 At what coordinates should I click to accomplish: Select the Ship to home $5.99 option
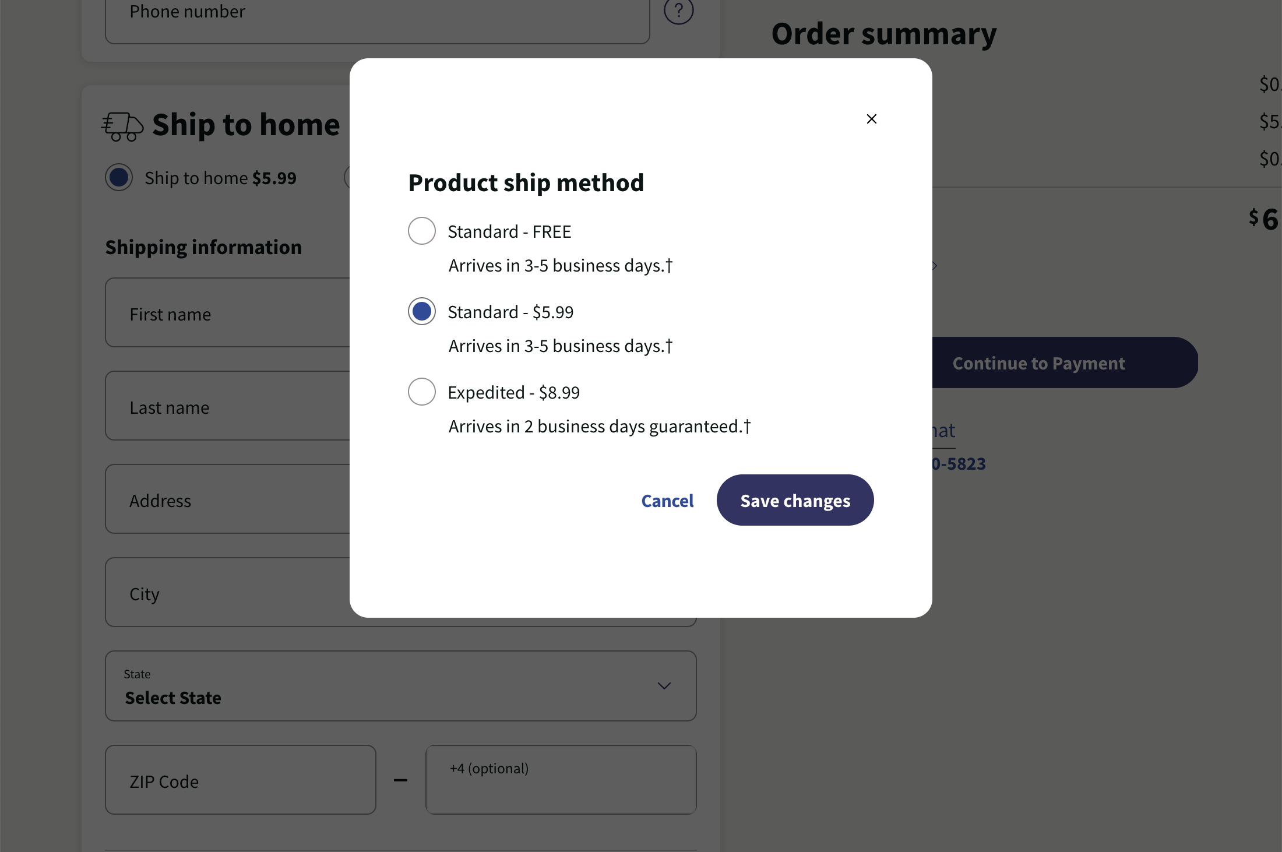click(x=119, y=177)
